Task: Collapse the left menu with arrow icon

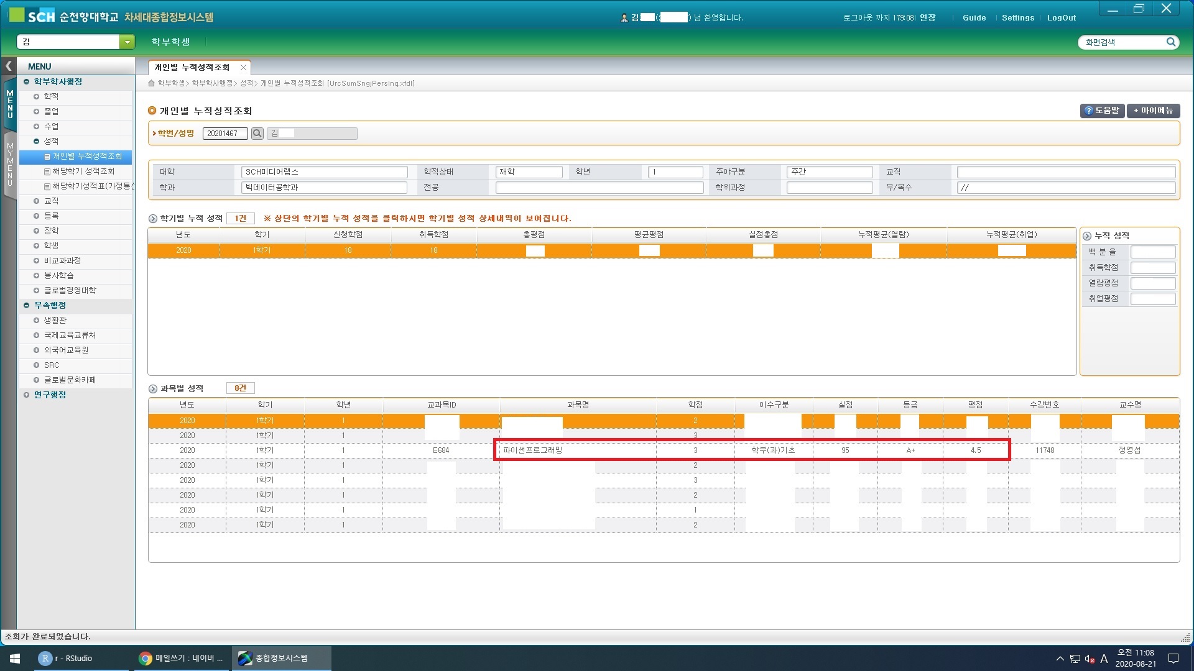Action: tap(9, 66)
